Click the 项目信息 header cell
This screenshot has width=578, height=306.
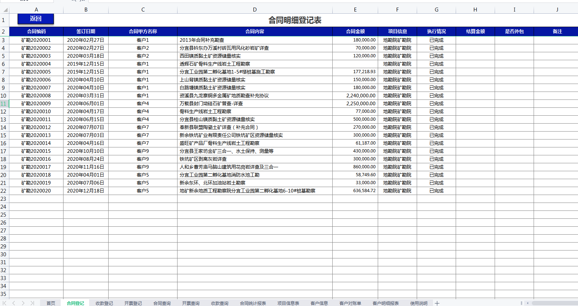tap(397, 31)
